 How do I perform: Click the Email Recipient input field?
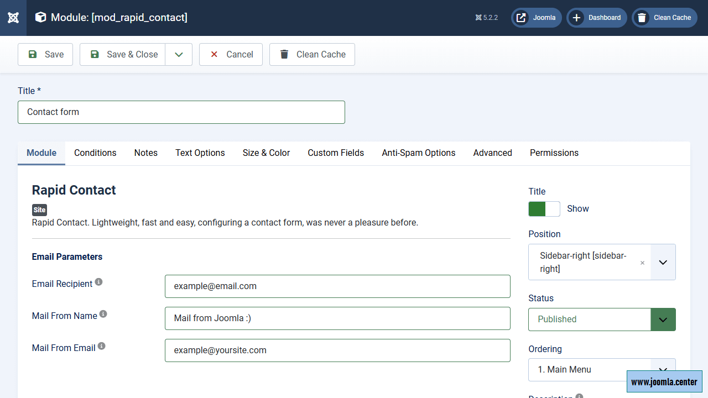point(337,286)
